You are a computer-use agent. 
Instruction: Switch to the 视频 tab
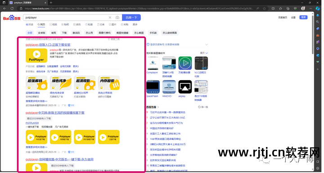pos(53,25)
